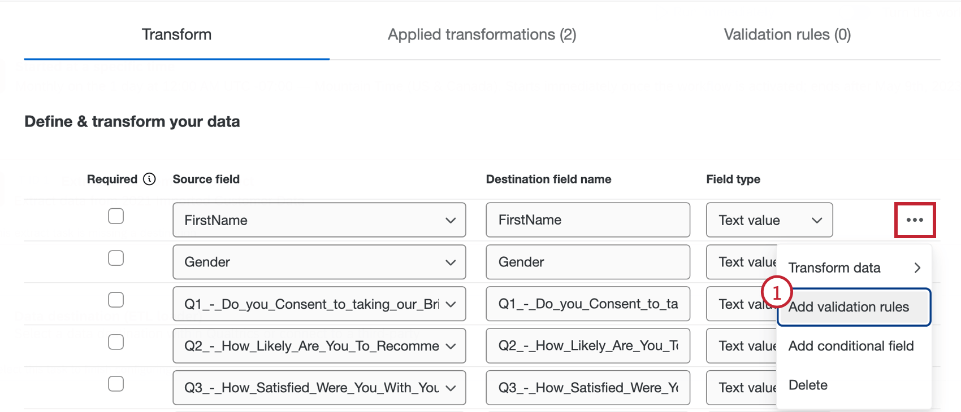Expand the Transform data submenu arrow
The width and height of the screenshot is (961, 412).
tap(917, 268)
